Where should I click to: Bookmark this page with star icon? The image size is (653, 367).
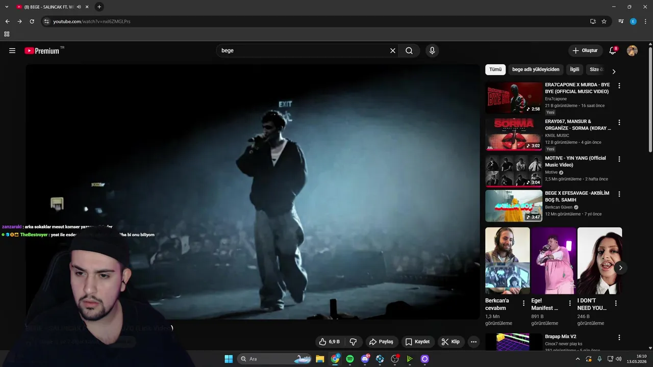click(604, 21)
